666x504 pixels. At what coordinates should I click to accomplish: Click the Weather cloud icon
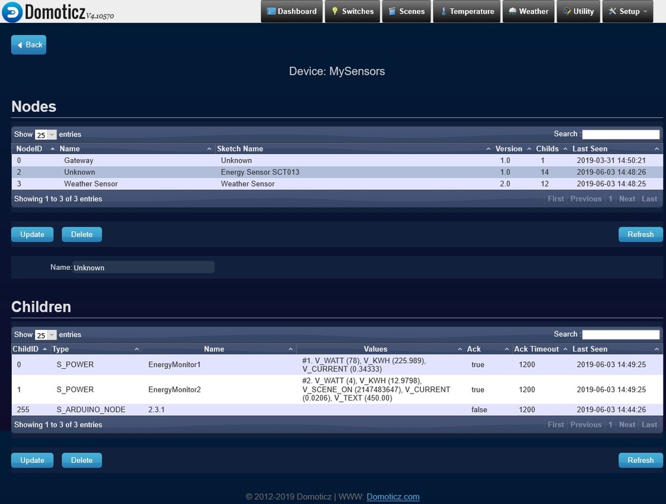(x=513, y=12)
